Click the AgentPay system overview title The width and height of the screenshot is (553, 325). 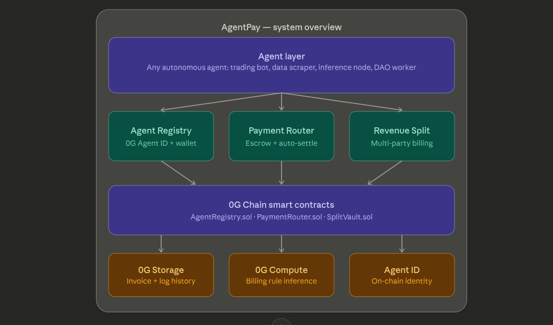point(281,27)
